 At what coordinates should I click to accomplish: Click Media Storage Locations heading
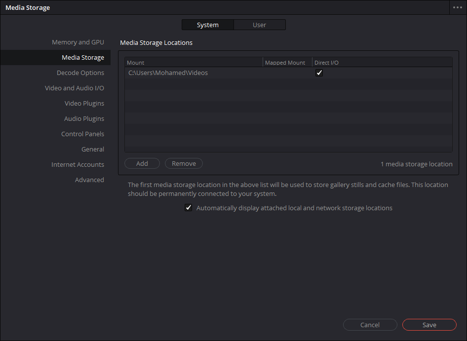click(x=156, y=42)
